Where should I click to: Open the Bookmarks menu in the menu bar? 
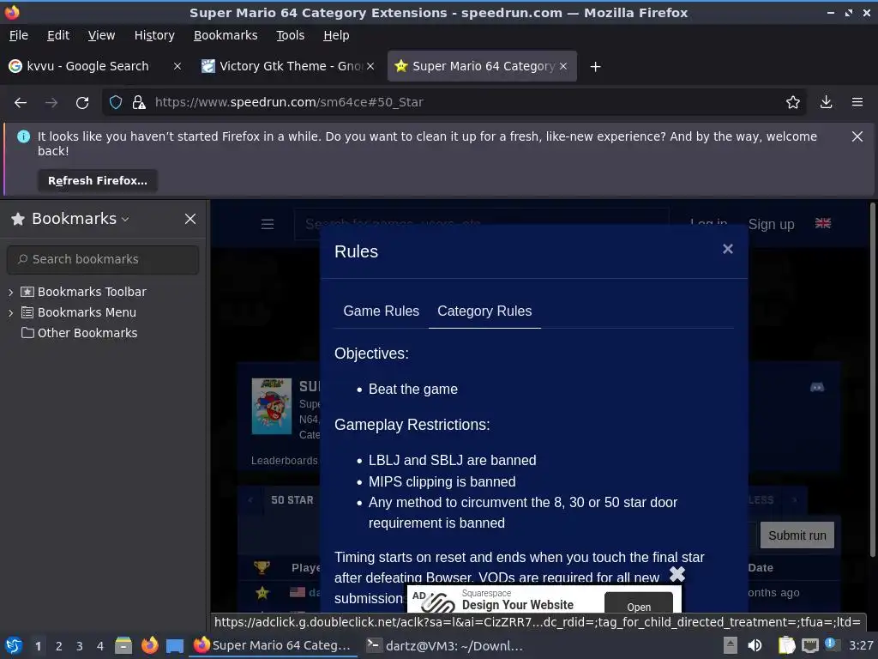pos(226,35)
